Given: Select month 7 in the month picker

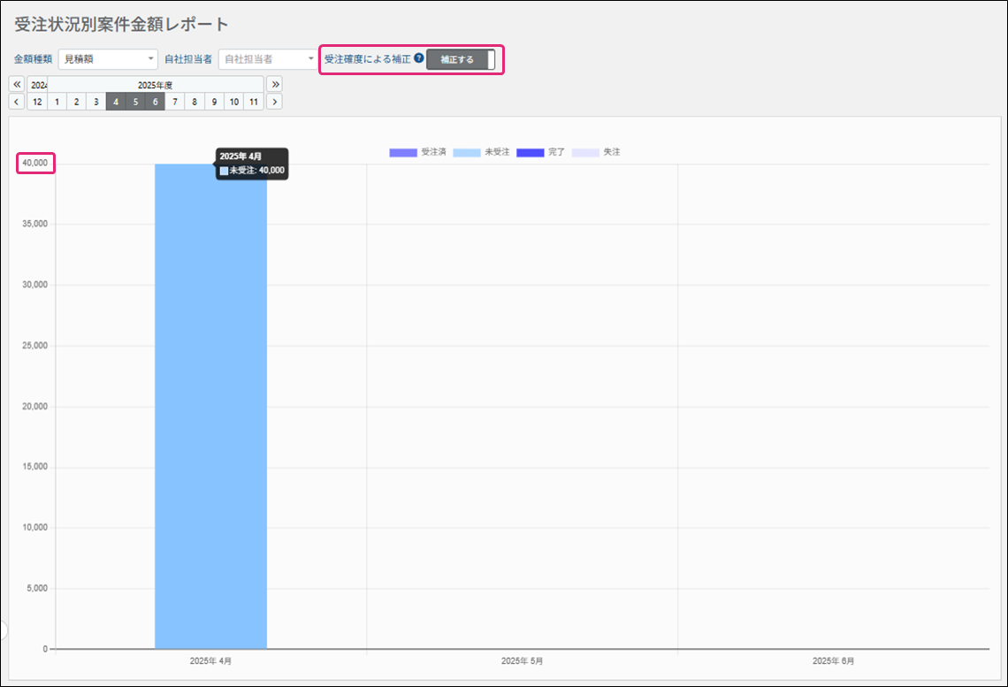Looking at the screenshot, I should (175, 102).
